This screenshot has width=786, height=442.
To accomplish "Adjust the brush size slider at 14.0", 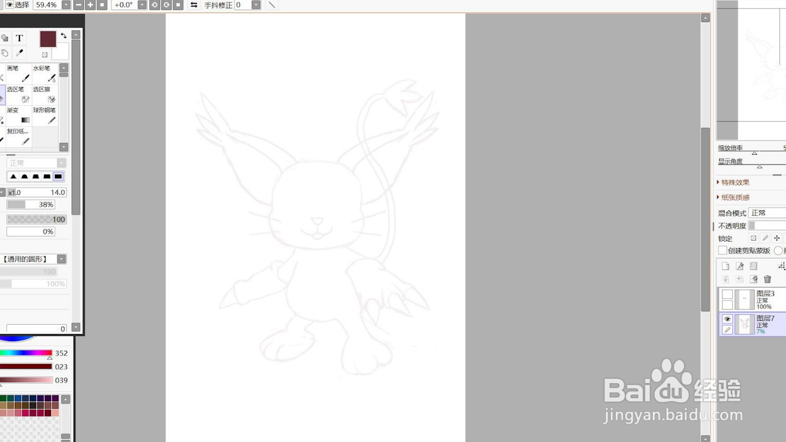I will coord(37,193).
